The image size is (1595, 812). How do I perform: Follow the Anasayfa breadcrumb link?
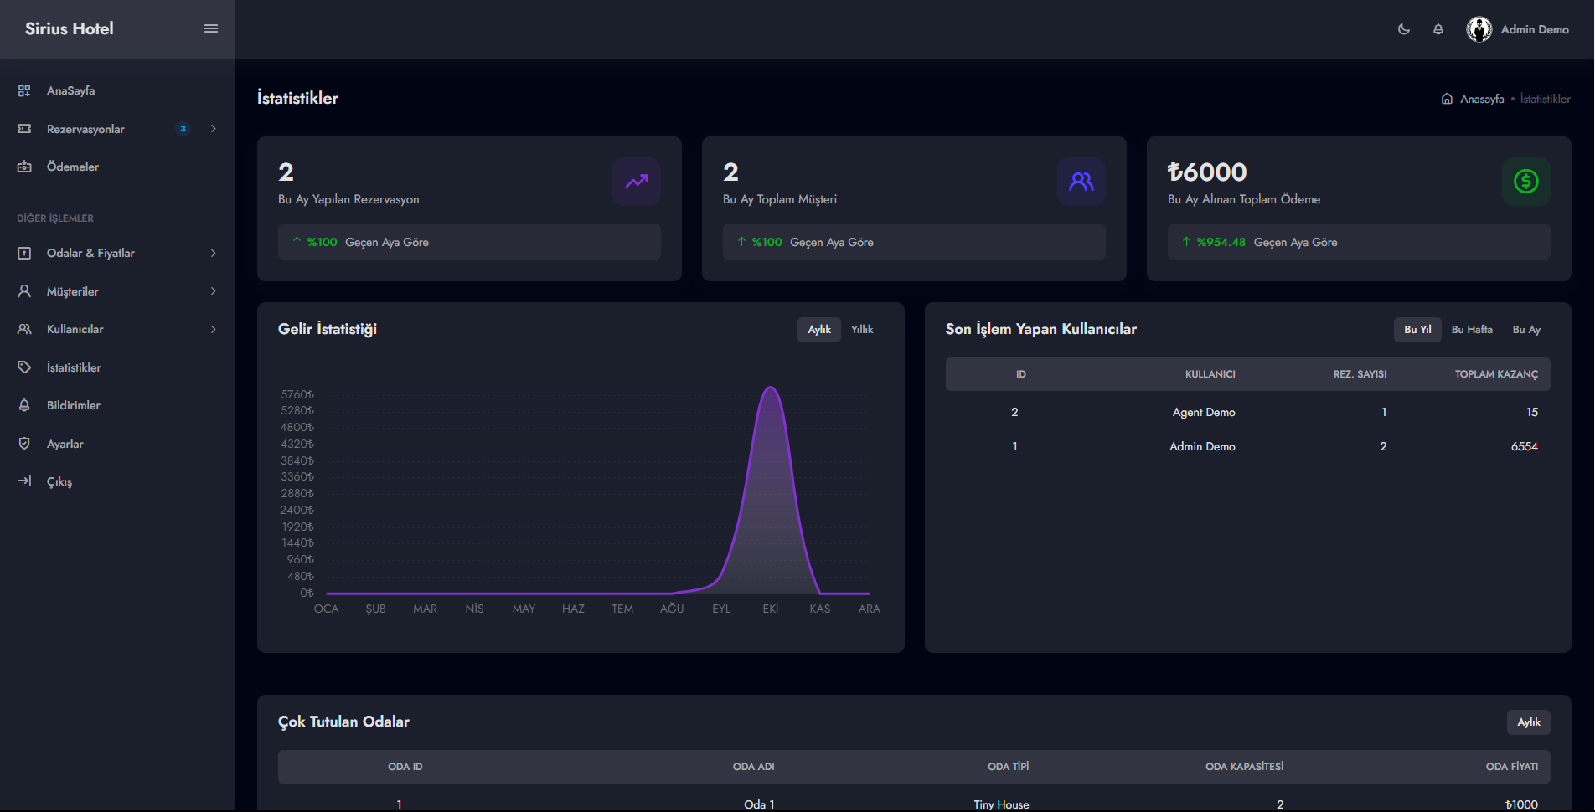(1482, 99)
